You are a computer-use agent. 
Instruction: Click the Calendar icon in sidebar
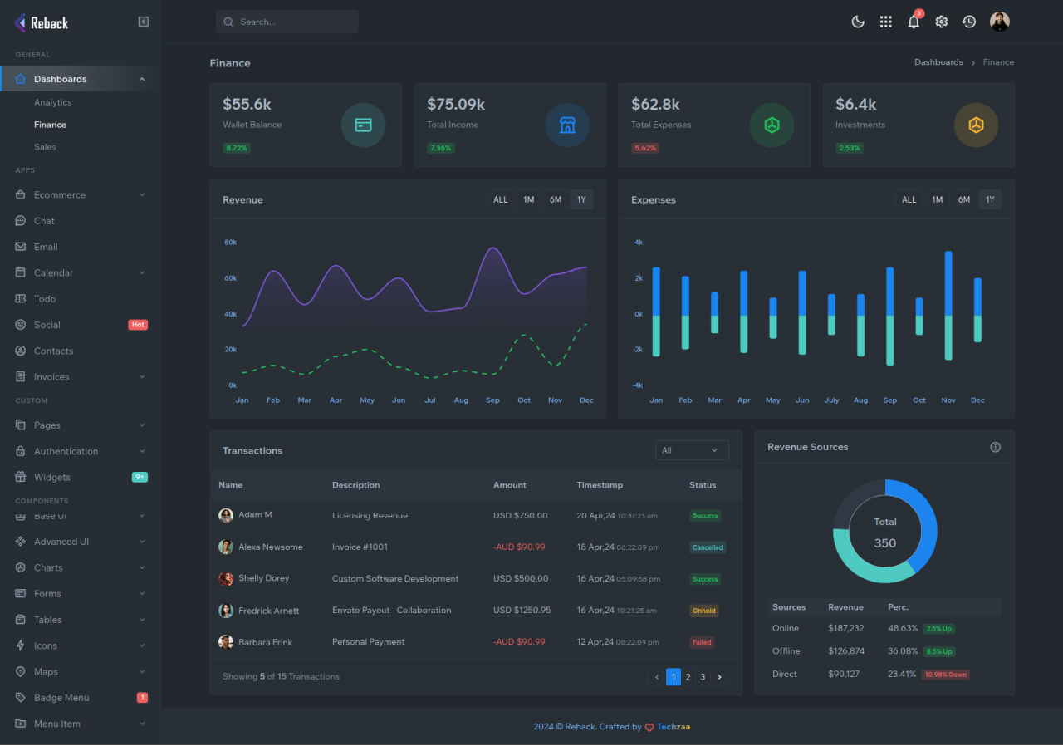point(21,272)
